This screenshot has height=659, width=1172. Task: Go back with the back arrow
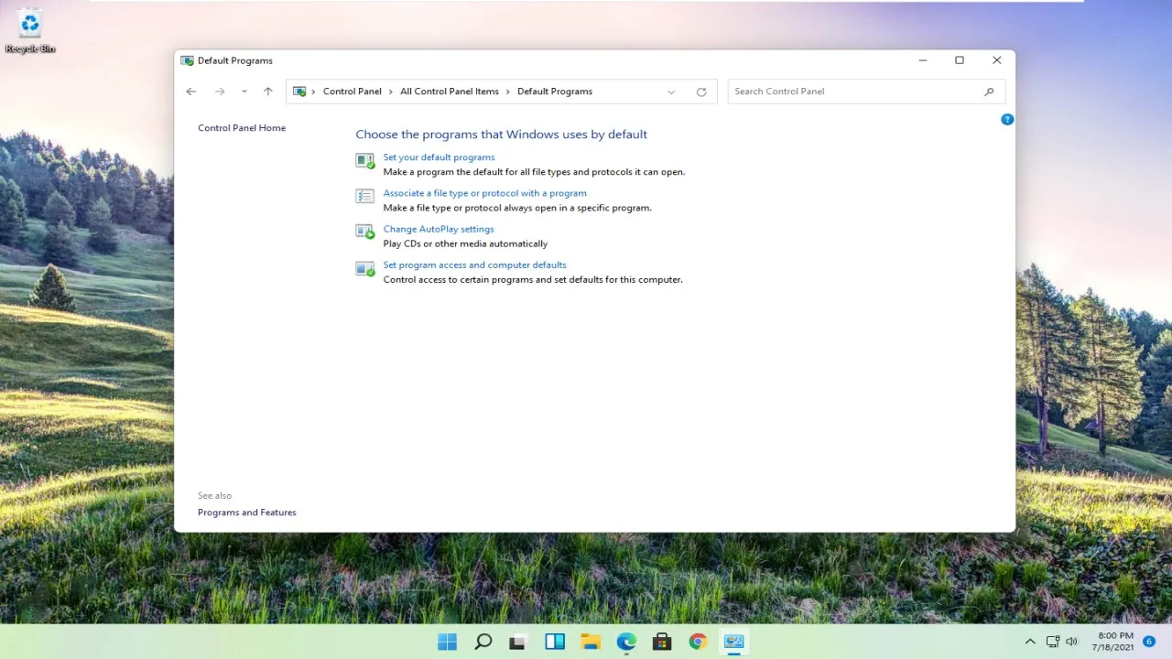[190, 92]
